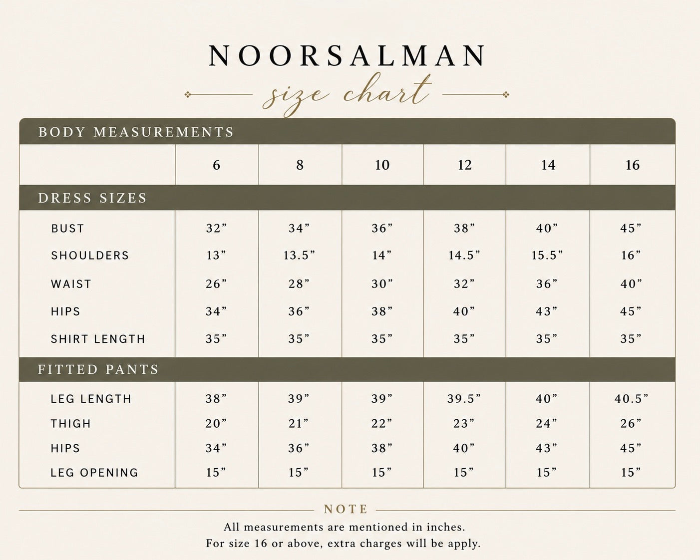Select size 16 column header
Image resolution: width=700 pixels, height=560 pixels.
[x=632, y=165]
